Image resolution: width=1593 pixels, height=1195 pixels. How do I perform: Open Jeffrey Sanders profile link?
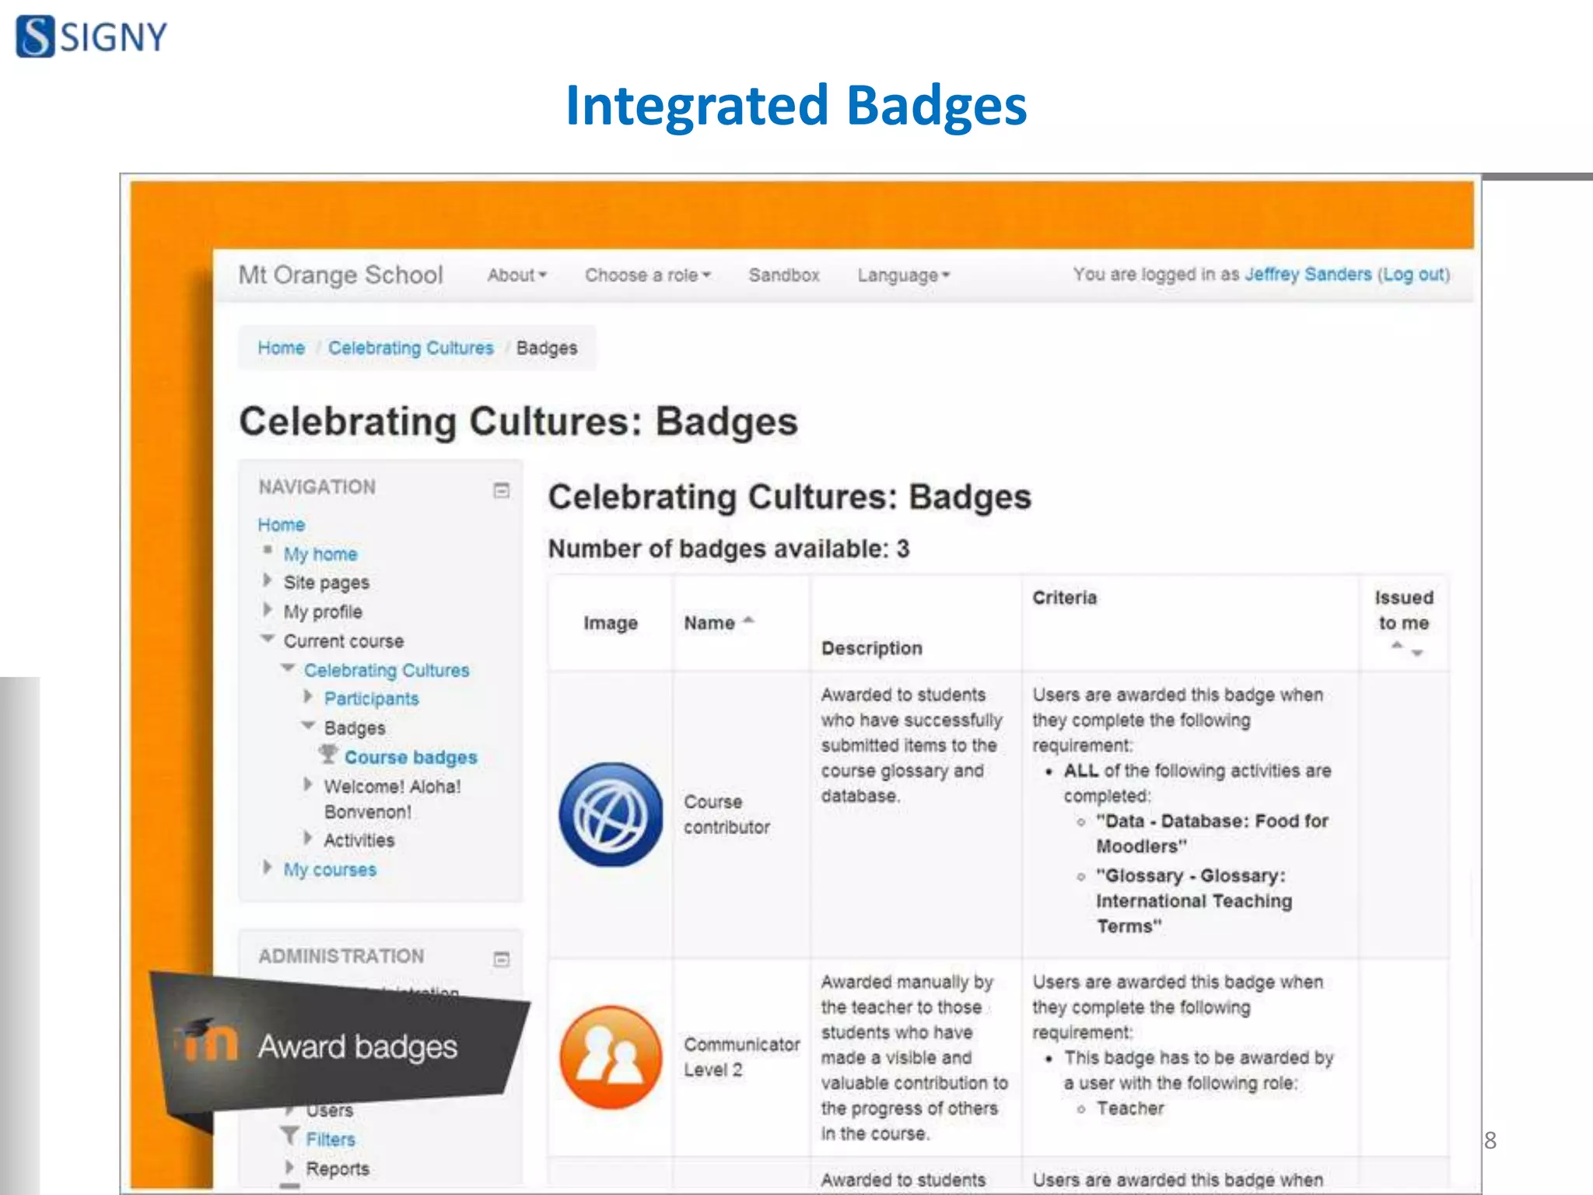(x=1308, y=274)
